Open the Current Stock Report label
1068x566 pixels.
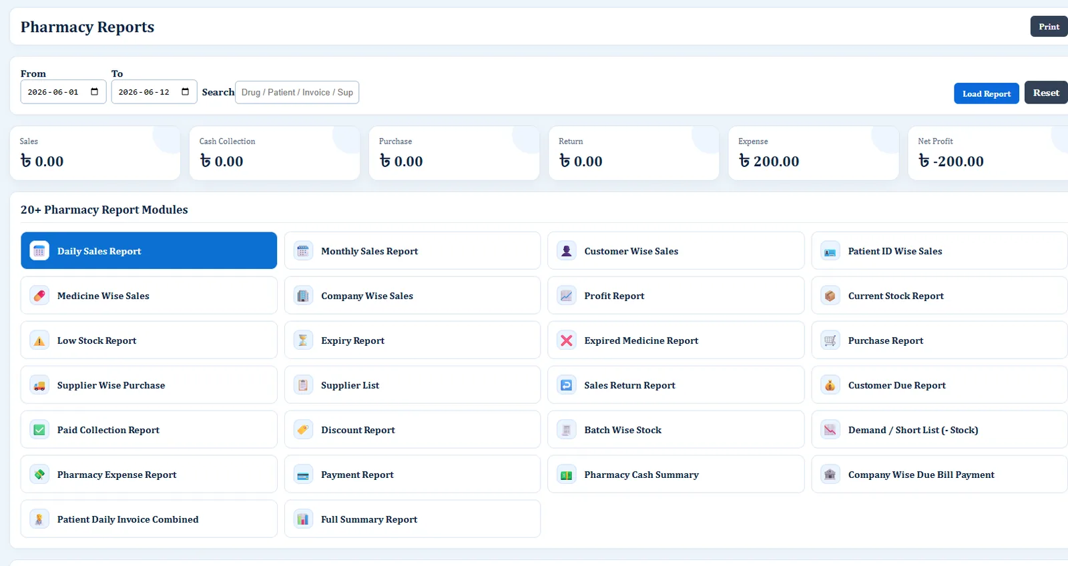(896, 296)
